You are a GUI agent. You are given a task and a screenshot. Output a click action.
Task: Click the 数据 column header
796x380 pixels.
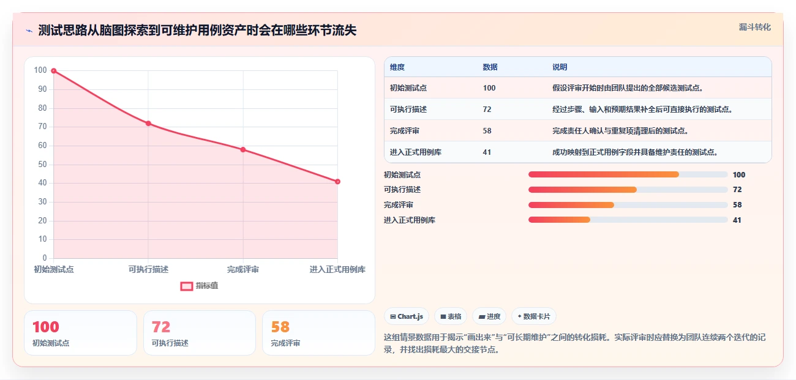click(490, 67)
